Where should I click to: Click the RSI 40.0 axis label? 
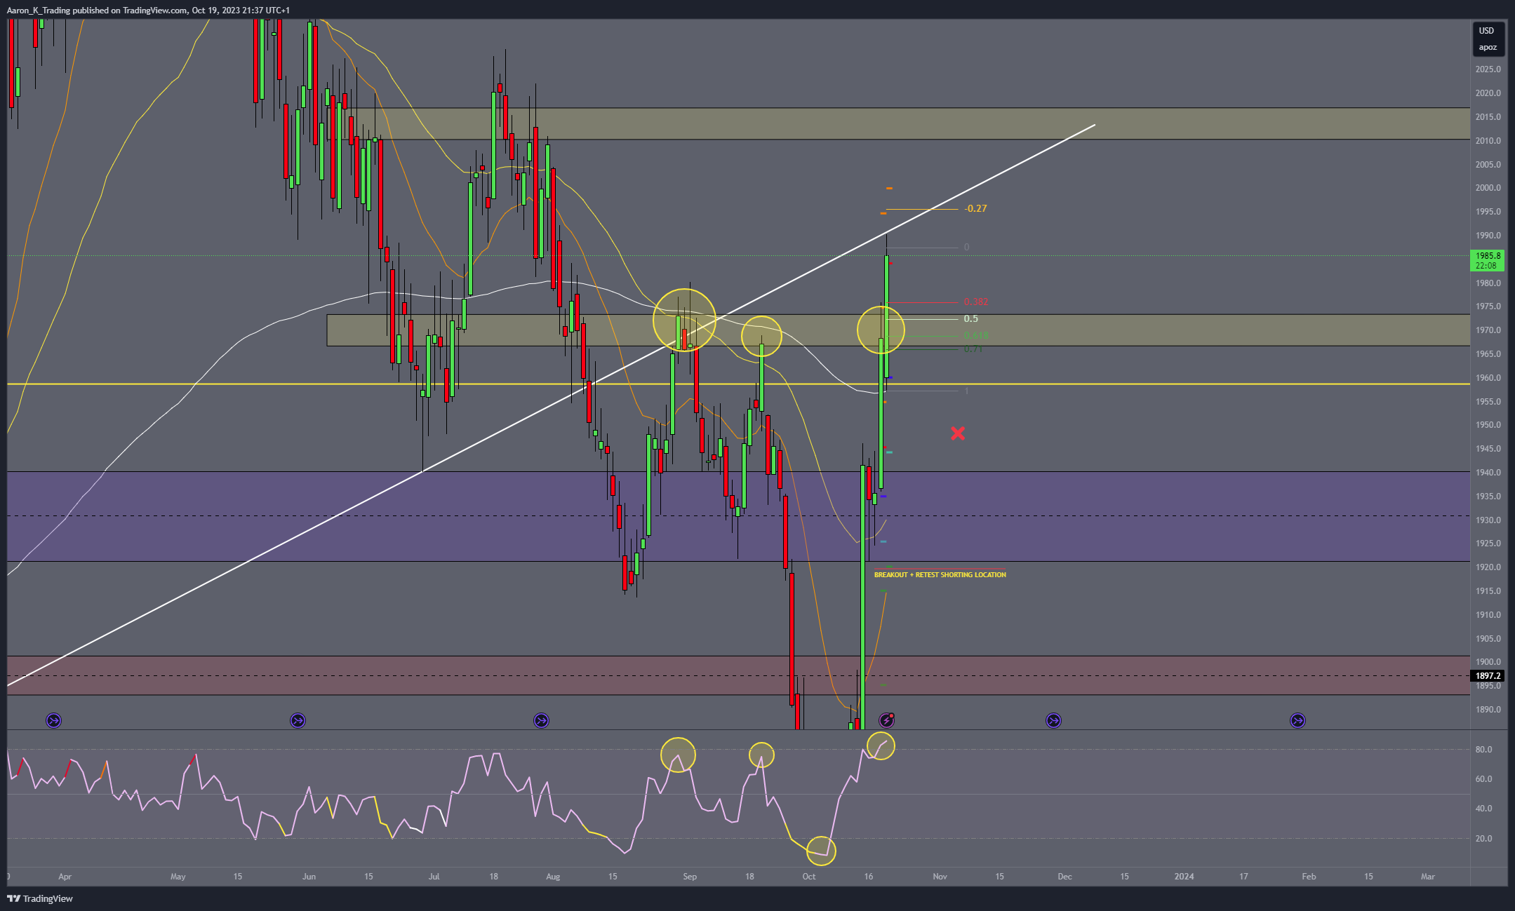[1483, 809]
